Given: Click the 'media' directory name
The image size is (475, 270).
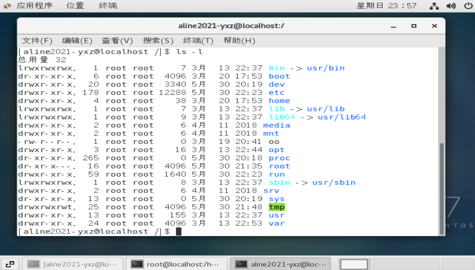Looking at the screenshot, I should (x=277, y=125).
